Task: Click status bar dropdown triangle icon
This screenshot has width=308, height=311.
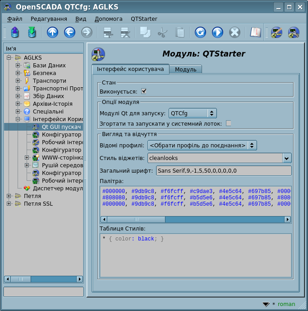Action: pos(266,304)
